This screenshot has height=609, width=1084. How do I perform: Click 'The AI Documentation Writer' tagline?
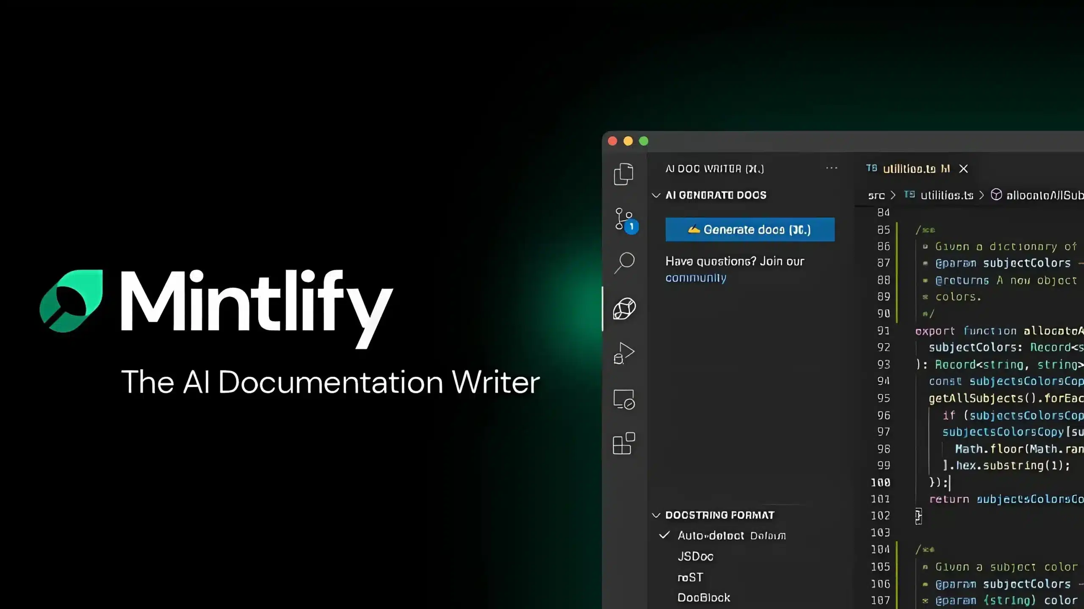pyautogui.click(x=330, y=382)
